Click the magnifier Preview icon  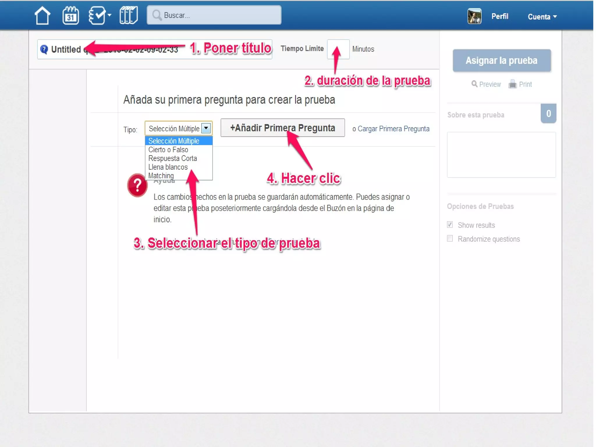click(474, 84)
